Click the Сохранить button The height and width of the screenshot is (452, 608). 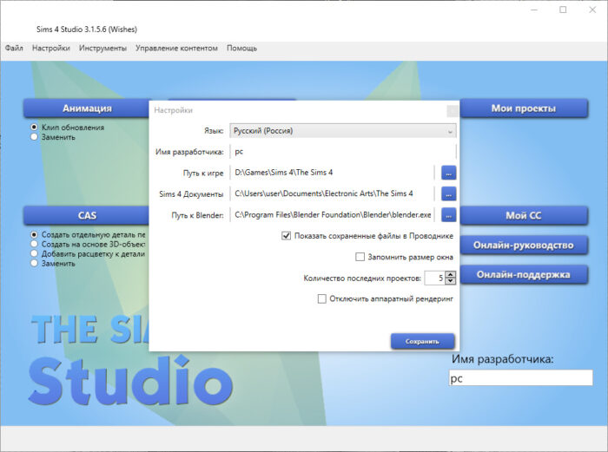pos(422,341)
